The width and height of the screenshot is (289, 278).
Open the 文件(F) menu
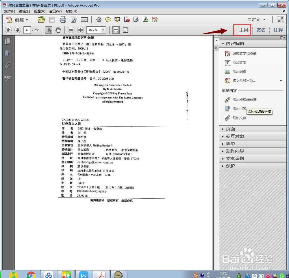10,11
